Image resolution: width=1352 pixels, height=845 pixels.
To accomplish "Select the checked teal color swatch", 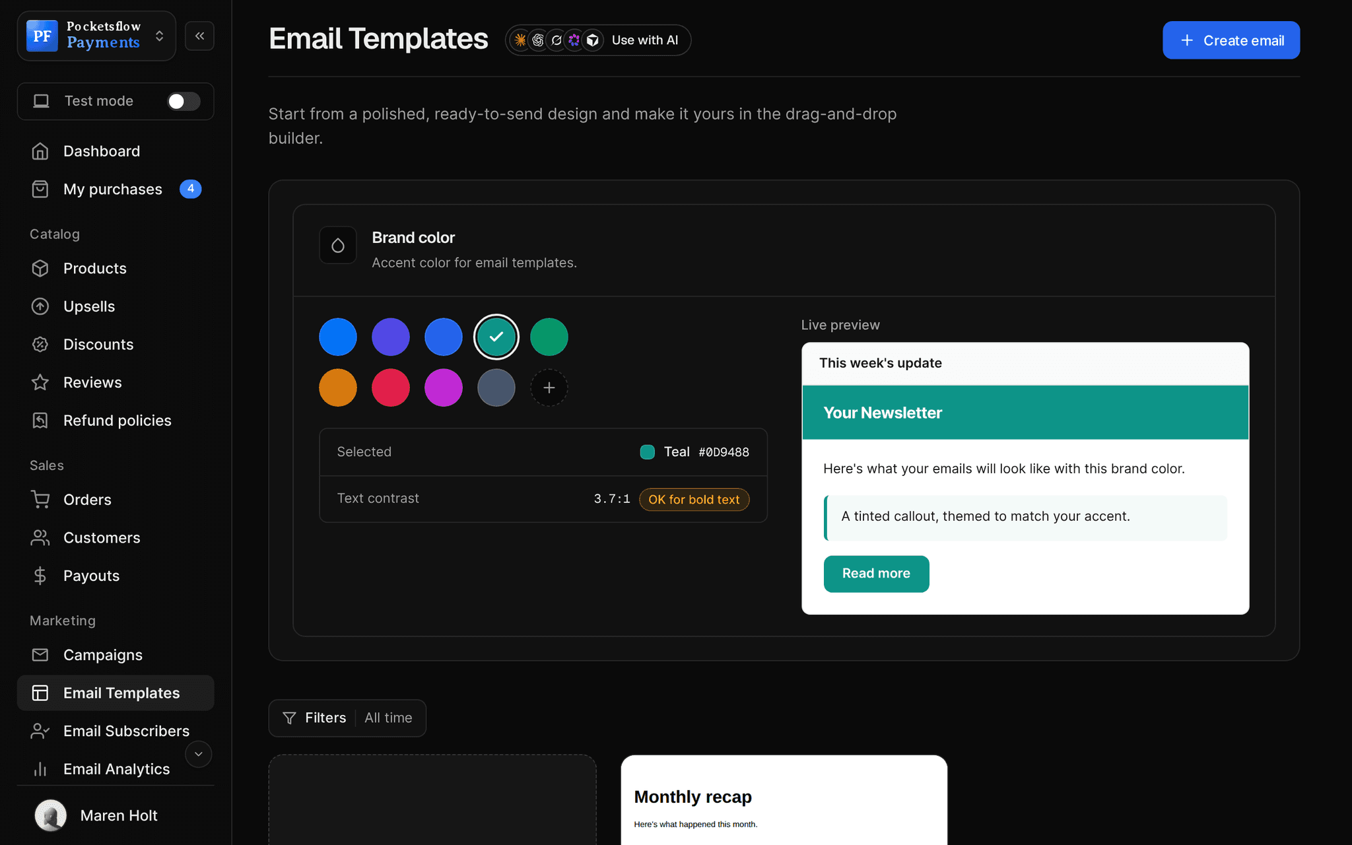I will pos(496,337).
